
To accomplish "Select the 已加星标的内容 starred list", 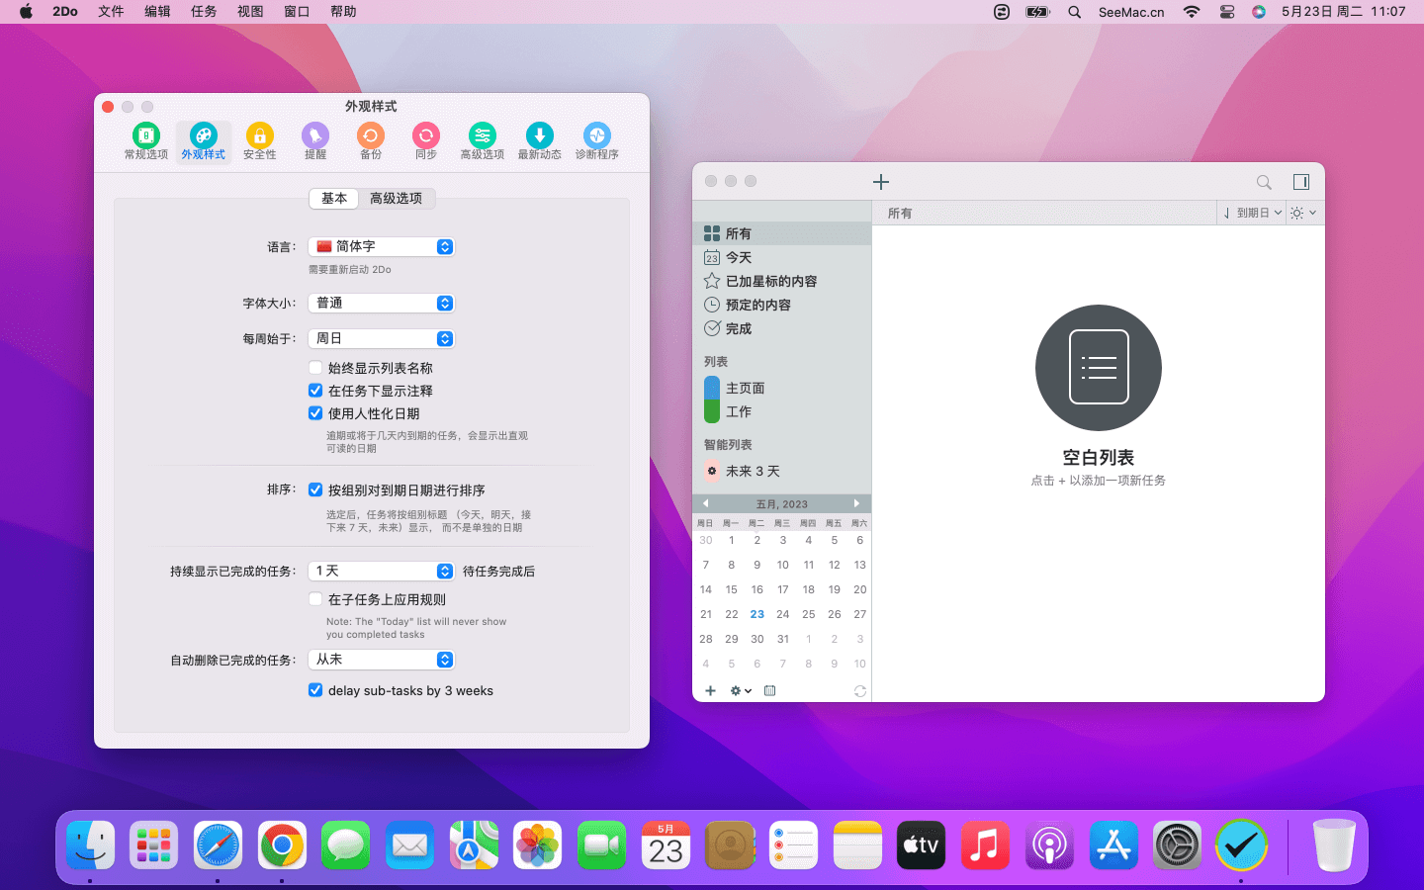I will coord(771,282).
